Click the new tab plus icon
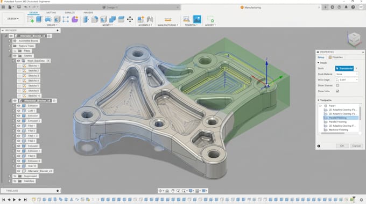This screenshot has width=366, height=204. coord(326,7)
